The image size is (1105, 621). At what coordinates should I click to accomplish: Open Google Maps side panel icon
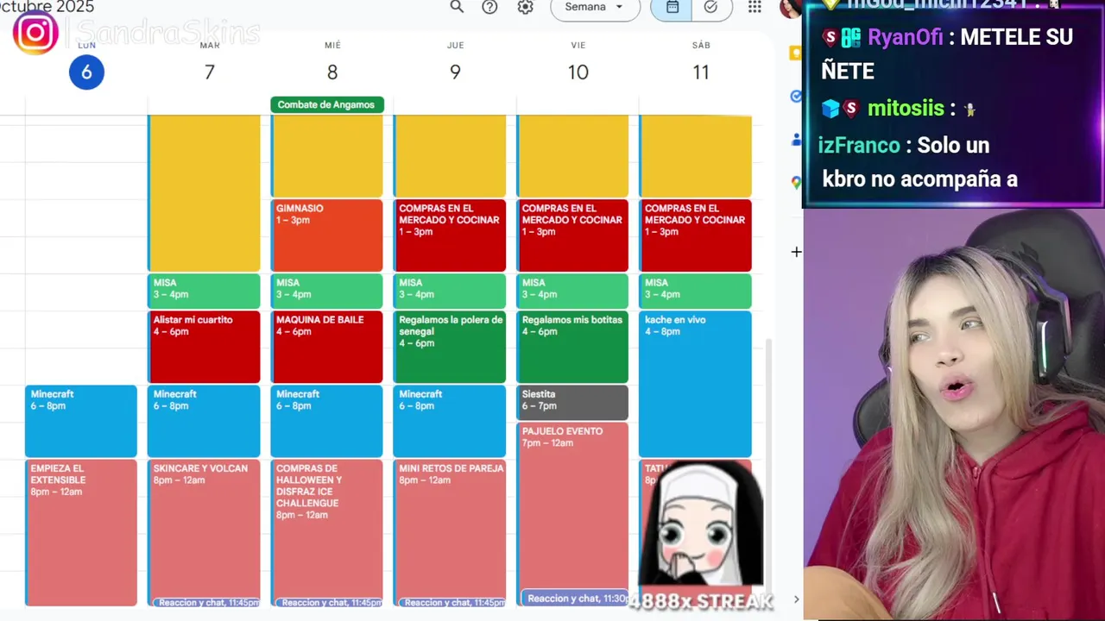coord(795,182)
